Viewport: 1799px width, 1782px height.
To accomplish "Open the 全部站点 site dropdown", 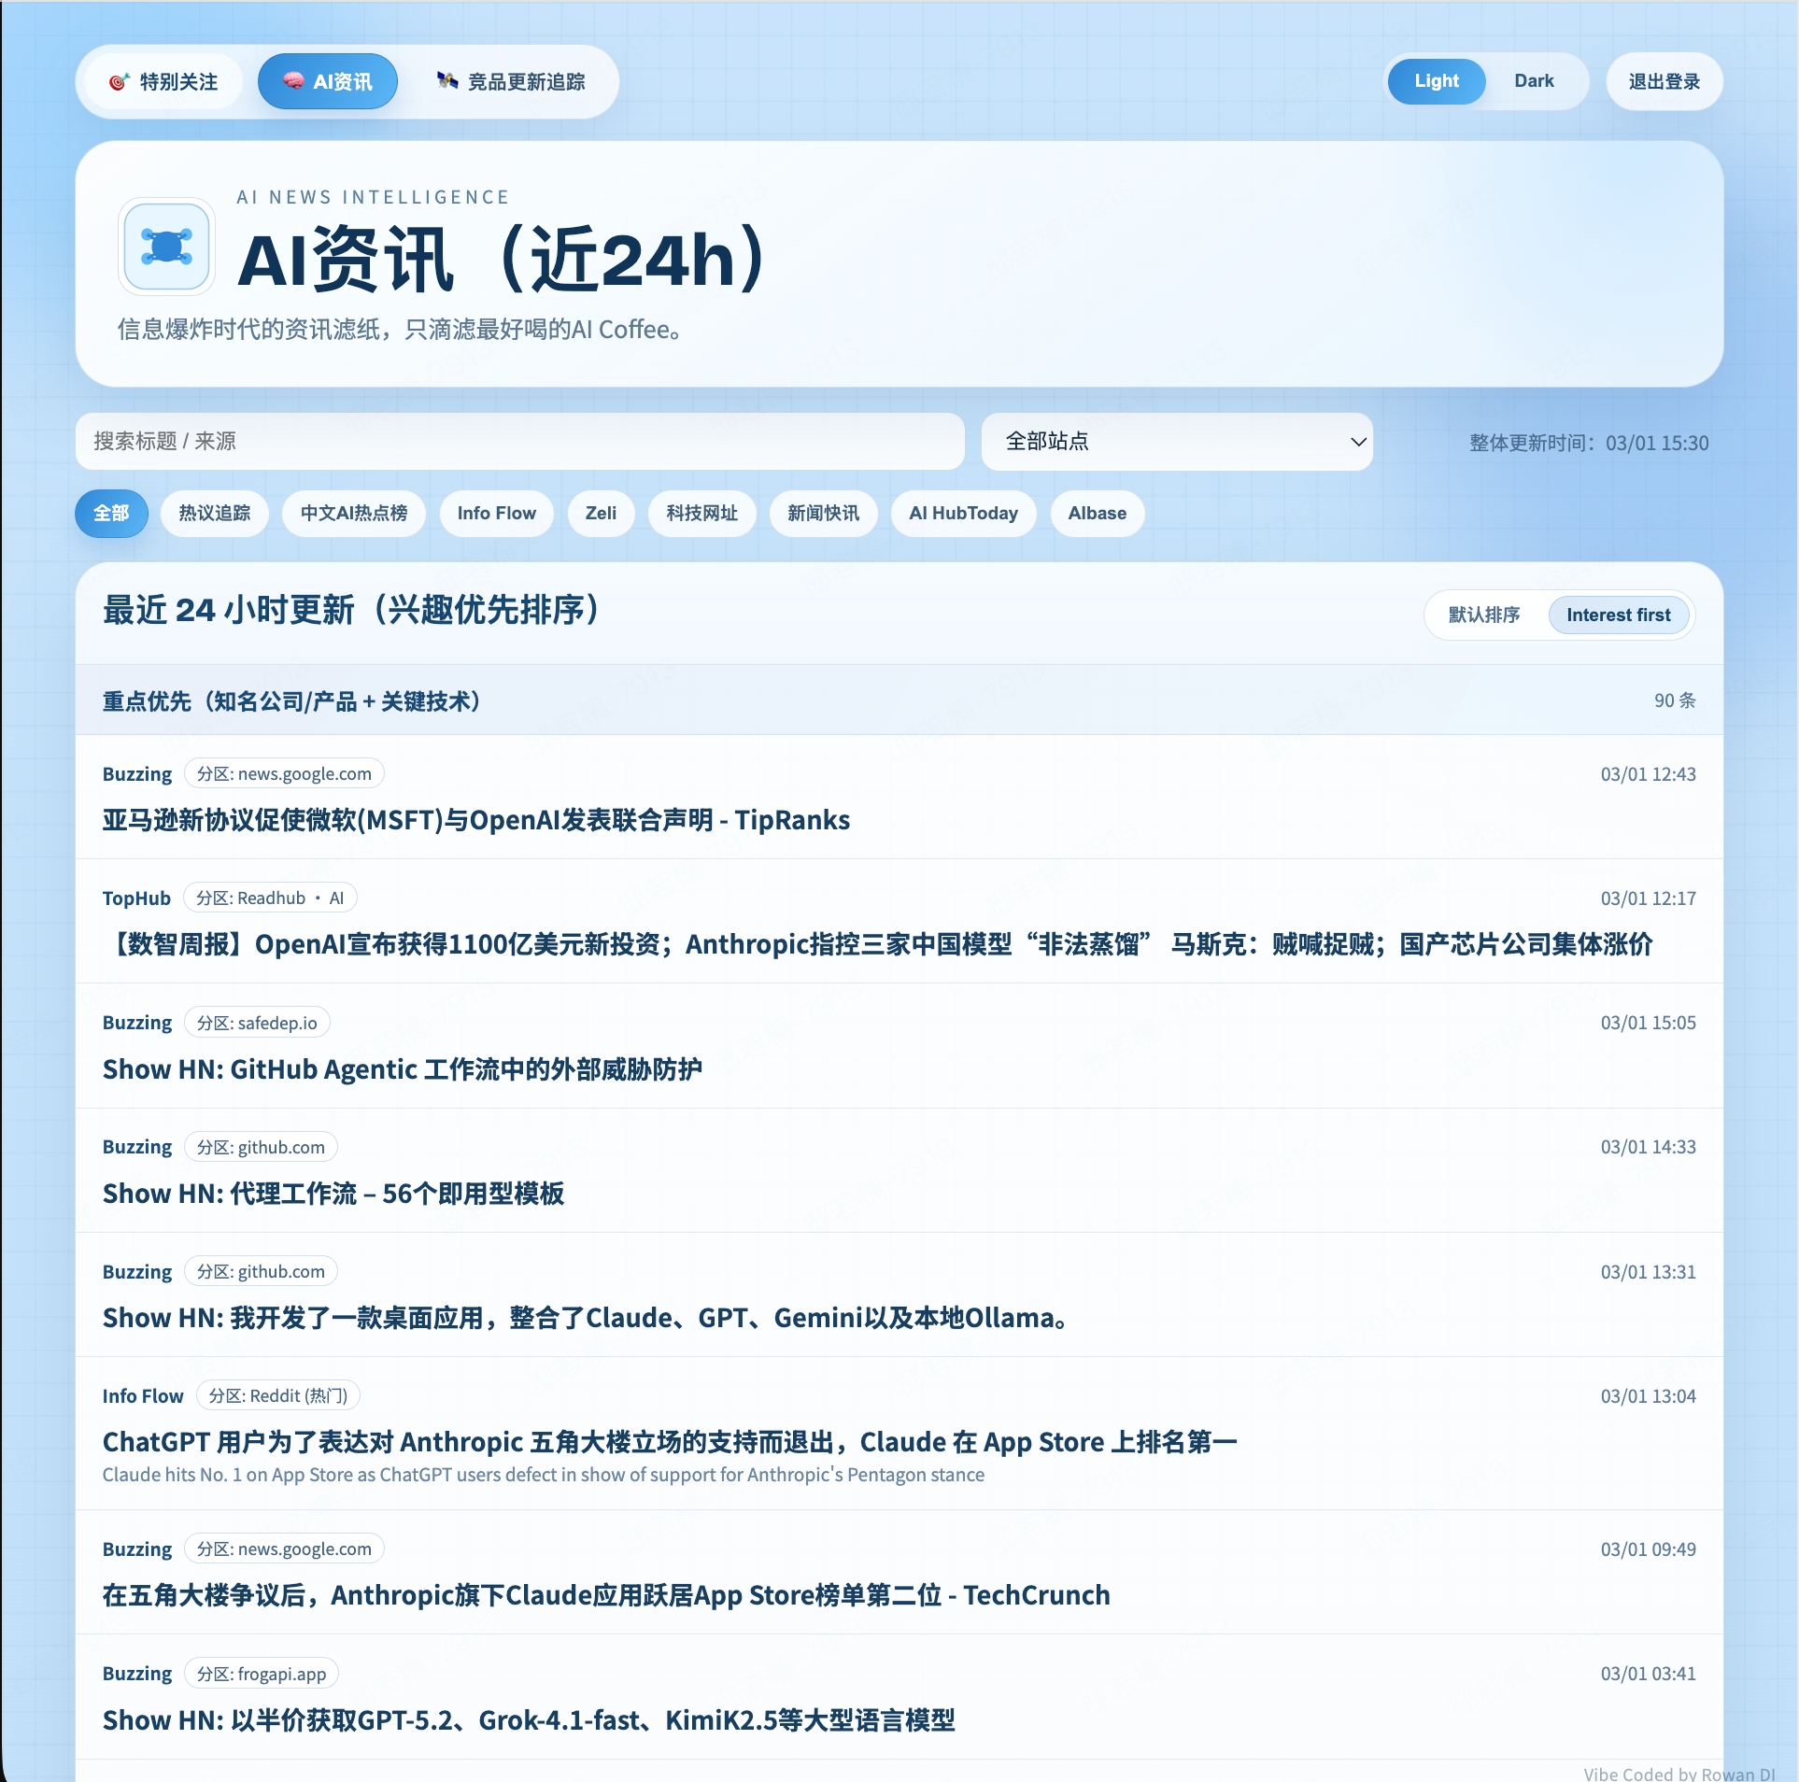I will pos(1176,441).
